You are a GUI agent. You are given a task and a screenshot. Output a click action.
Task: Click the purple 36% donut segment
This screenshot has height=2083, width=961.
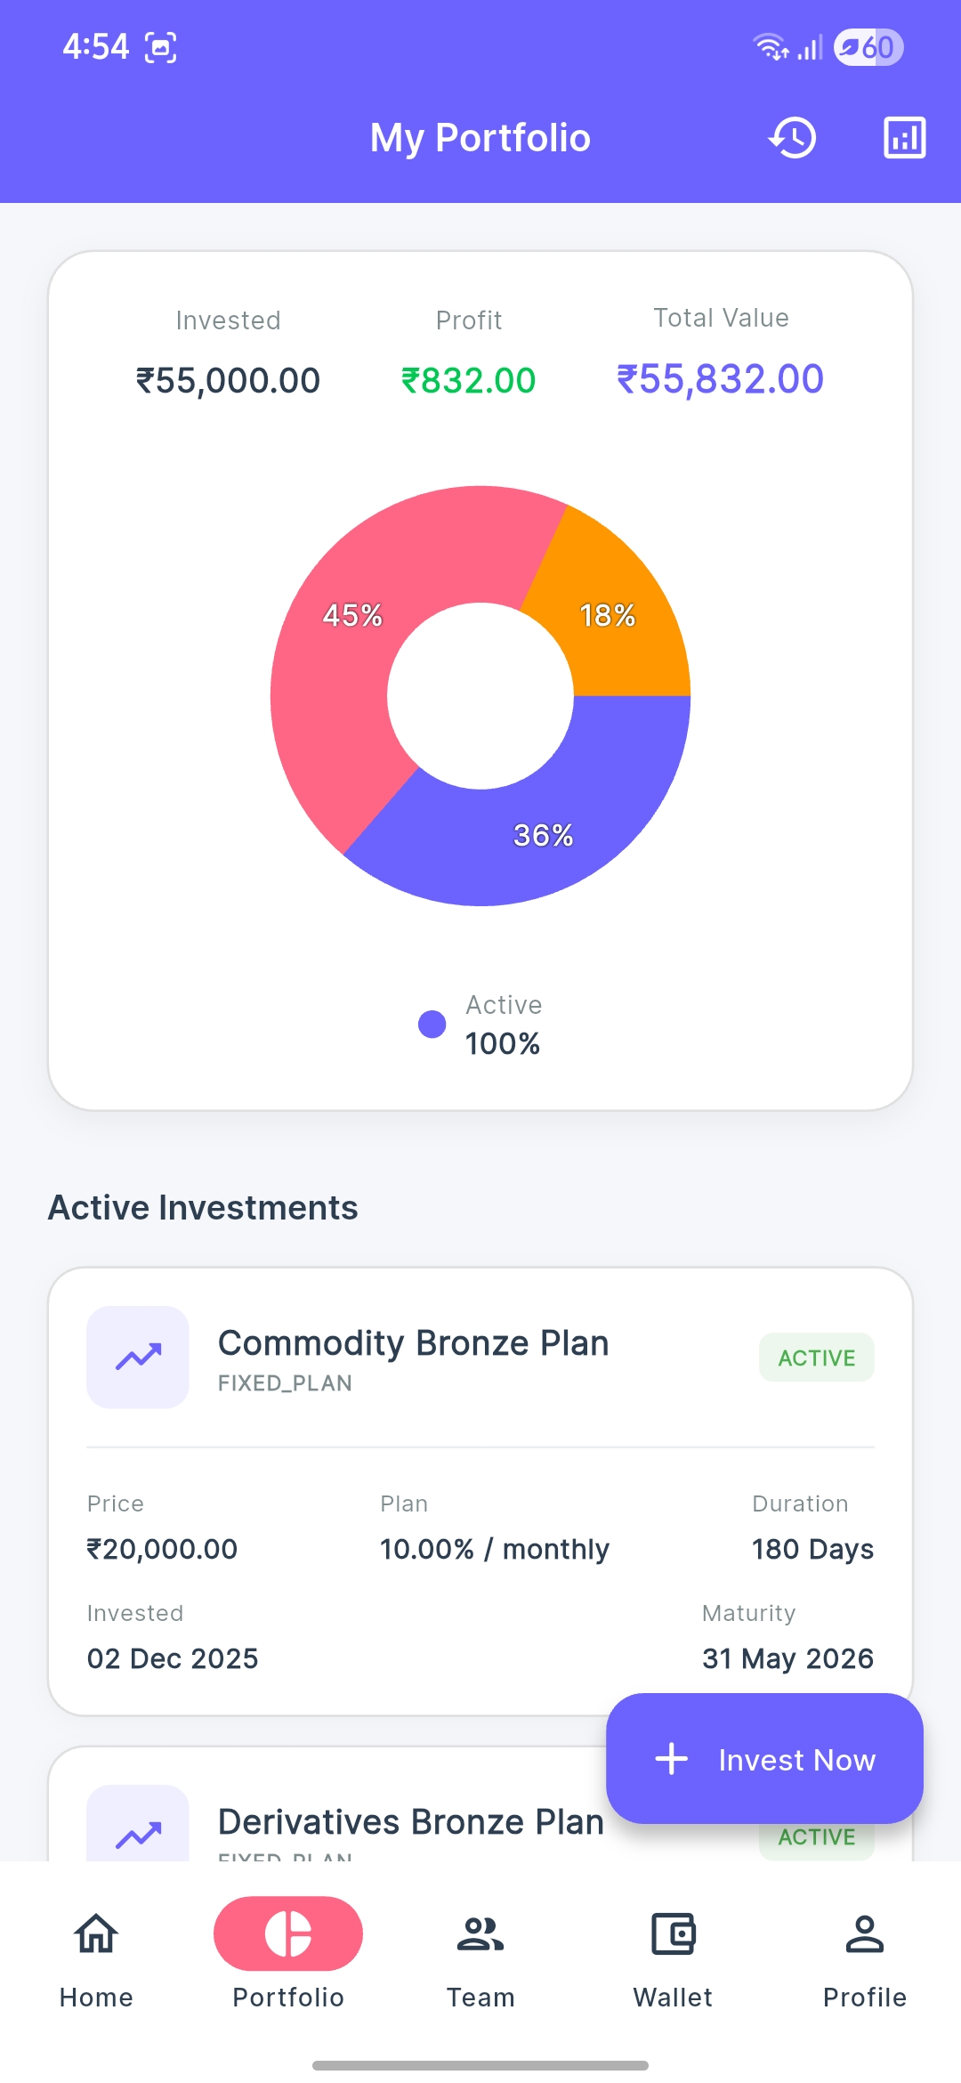pyautogui.click(x=543, y=837)
